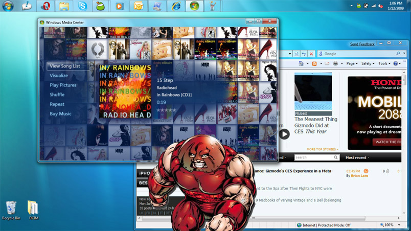Open the green monster app taskbar icon
This screenshot has height=231, width=411.
point(100,6)
